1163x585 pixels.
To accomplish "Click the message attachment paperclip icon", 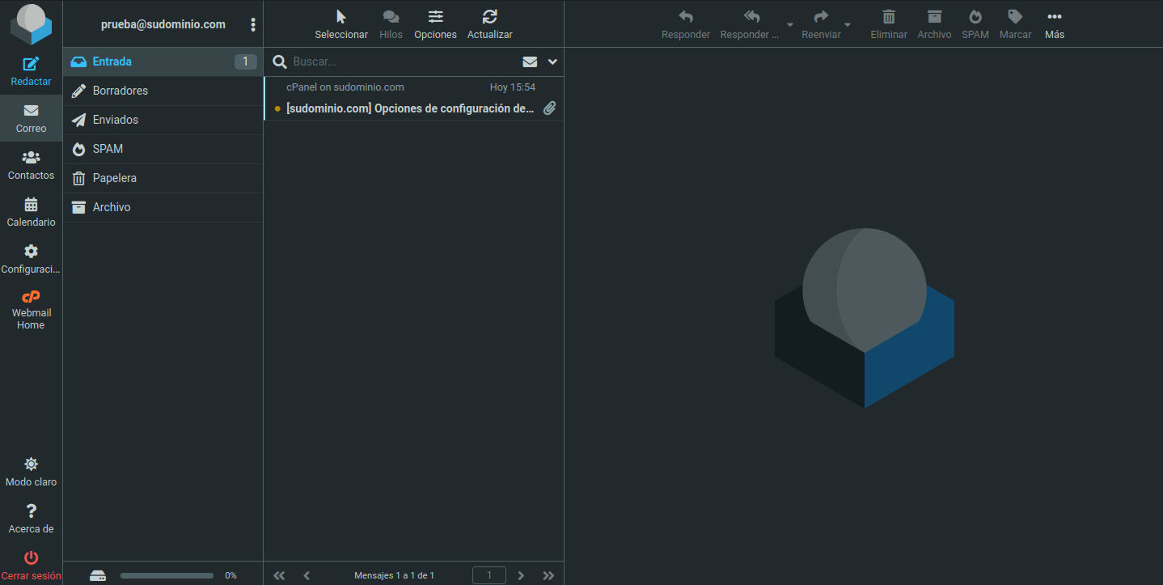I will click(x=549, y=108).
